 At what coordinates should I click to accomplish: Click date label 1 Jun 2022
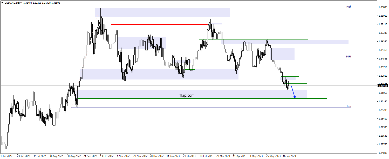6,156
